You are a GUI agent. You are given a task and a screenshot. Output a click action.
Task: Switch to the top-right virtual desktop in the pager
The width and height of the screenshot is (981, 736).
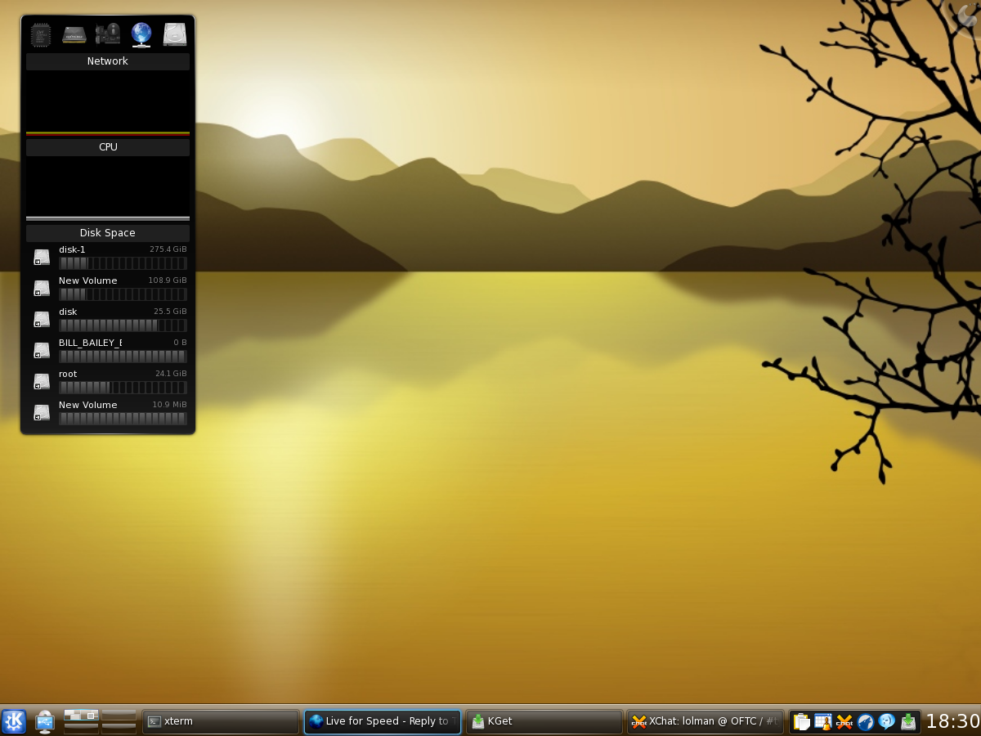(119, 715)
